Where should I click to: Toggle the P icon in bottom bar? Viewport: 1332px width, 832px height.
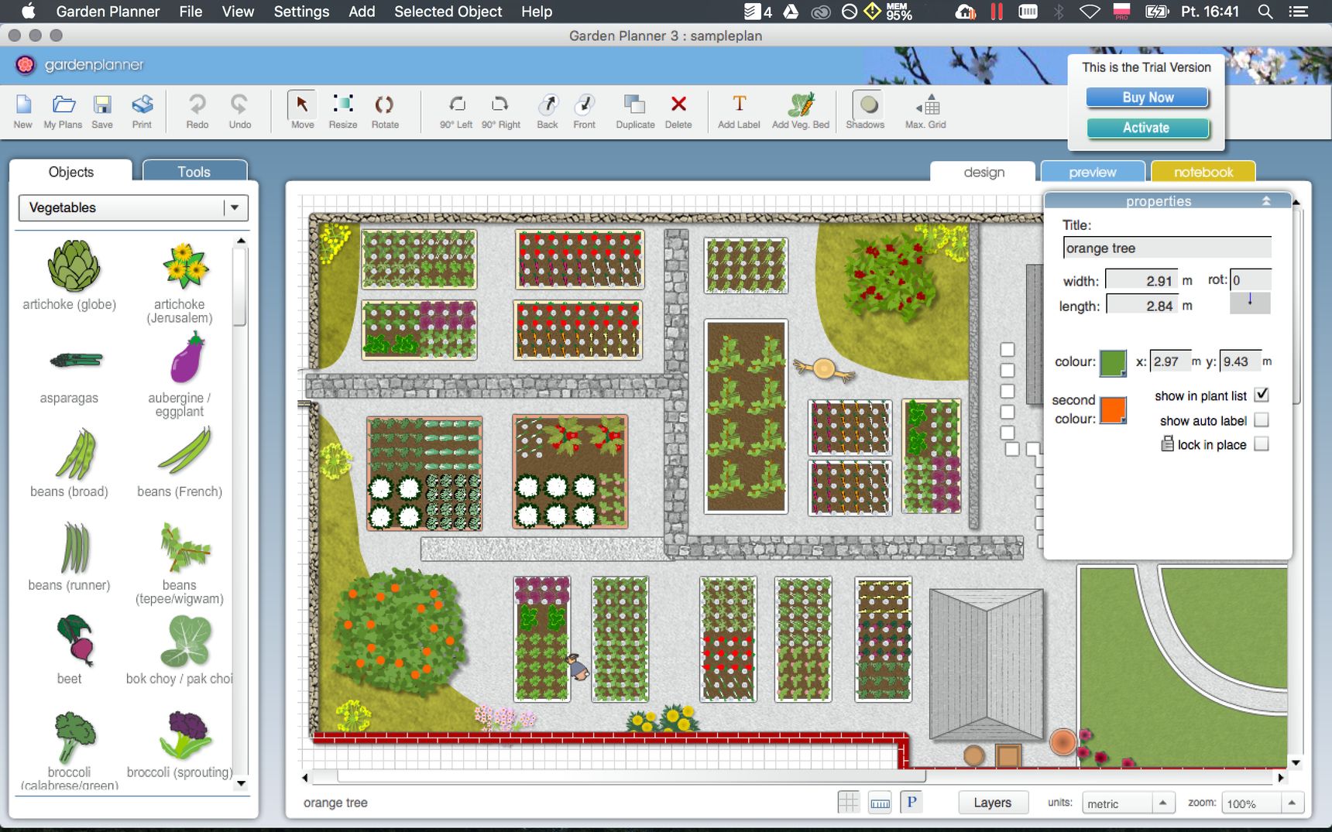point(911,802)
